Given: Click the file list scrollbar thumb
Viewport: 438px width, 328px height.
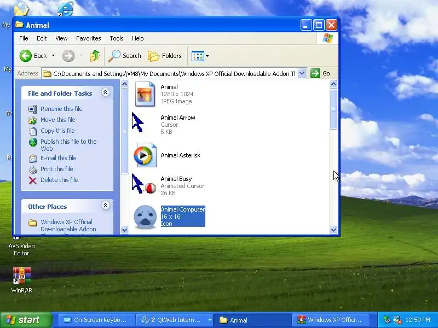Looking at the screenshot, I should (333, 109).
